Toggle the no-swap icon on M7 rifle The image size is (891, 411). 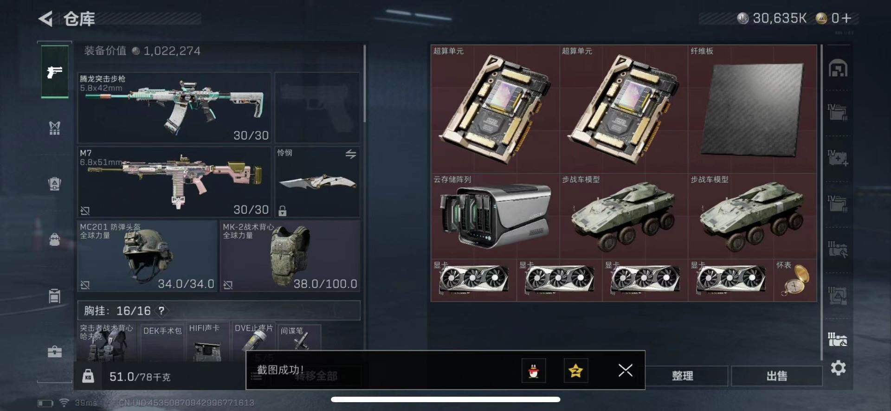(85, 211)
